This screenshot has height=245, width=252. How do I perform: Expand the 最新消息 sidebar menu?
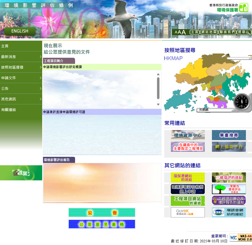pyautogui.click(x=21, y=57)
